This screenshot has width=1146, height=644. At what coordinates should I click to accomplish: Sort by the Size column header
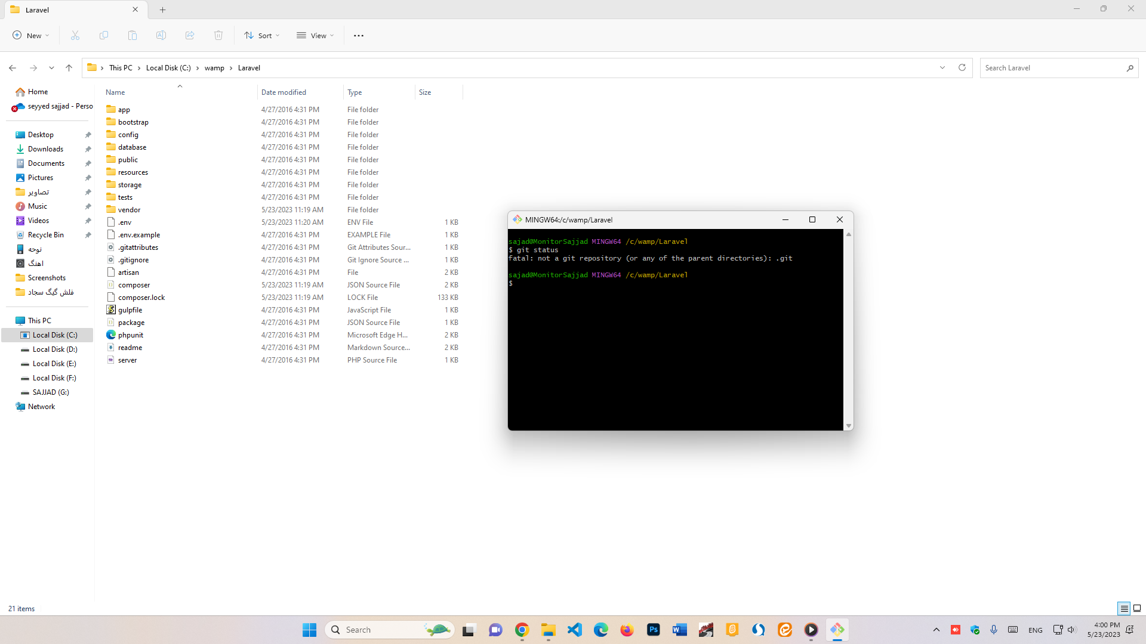pos(439,92)
